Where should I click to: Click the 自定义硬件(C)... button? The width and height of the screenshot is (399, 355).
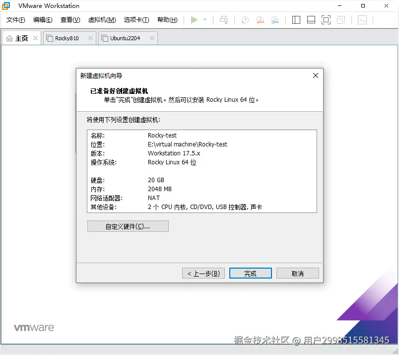click(128, 226)
